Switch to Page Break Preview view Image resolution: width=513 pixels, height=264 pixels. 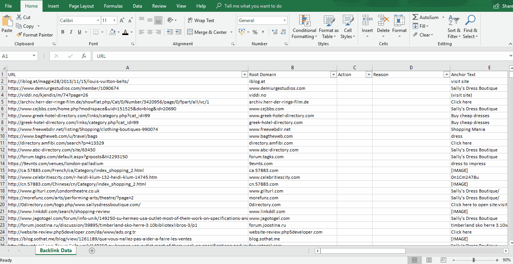click(x=443, y=260)
